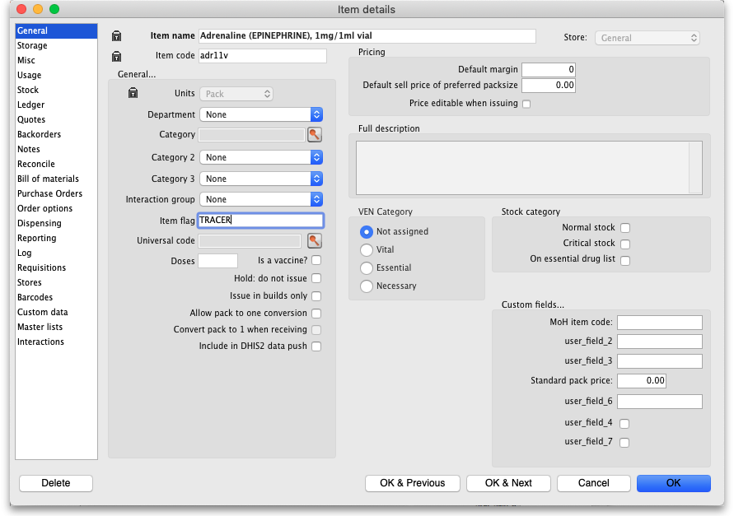734x516 pixels.
Task: Click the lock icon beside Item name
Action: click(x=116, y=36)
